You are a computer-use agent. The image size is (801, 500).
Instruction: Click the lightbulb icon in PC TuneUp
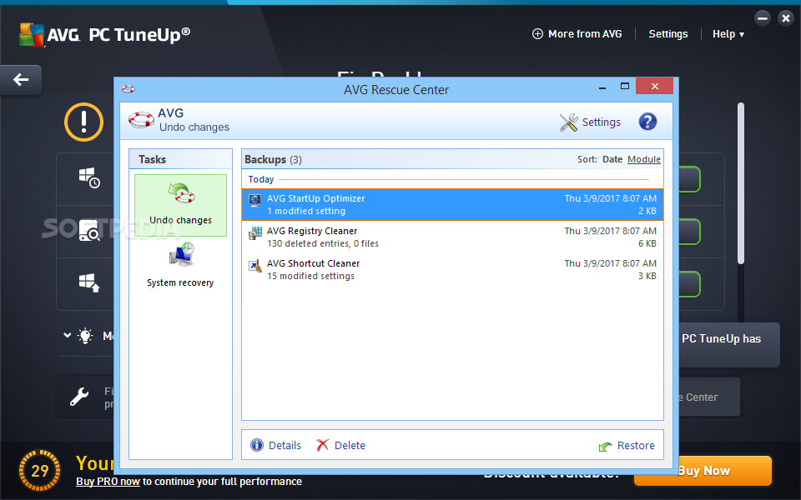coord(85,335)
